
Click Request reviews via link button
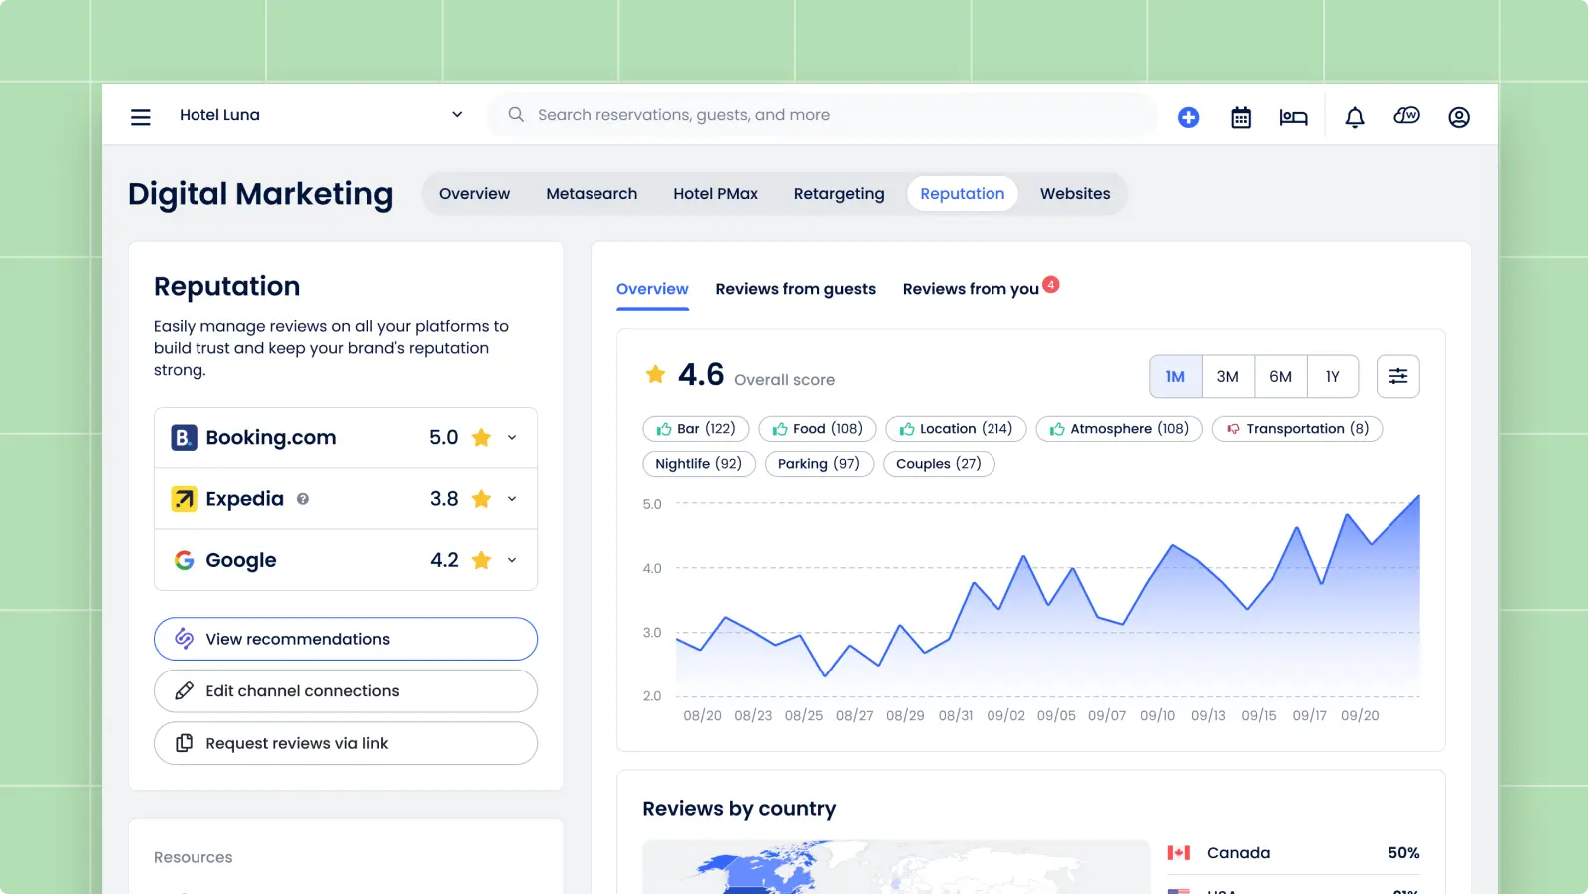pos(345,743)
